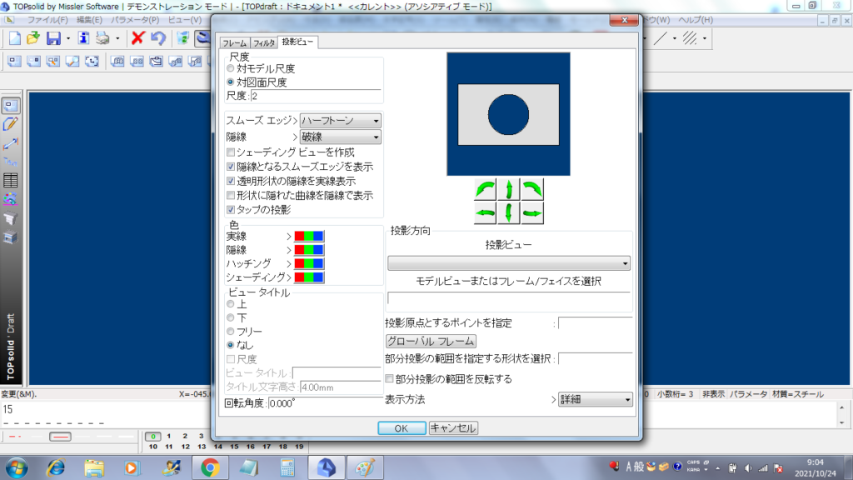Open the calculator from the taskbar
The width and height of the screenshot is (853, 480).
[287, 467]
